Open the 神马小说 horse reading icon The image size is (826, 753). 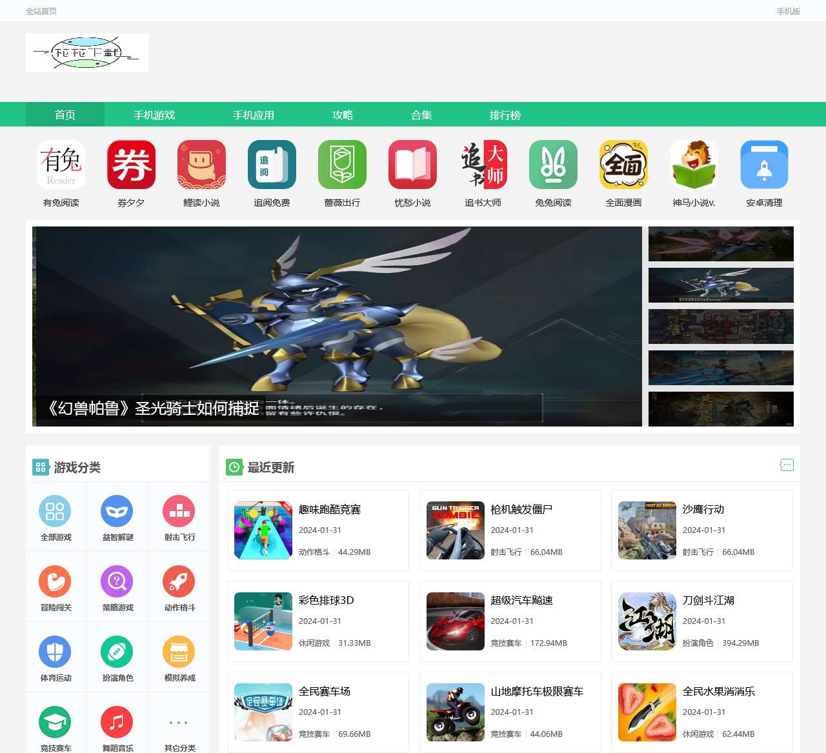pyautogui.click(x=694, y=165)
